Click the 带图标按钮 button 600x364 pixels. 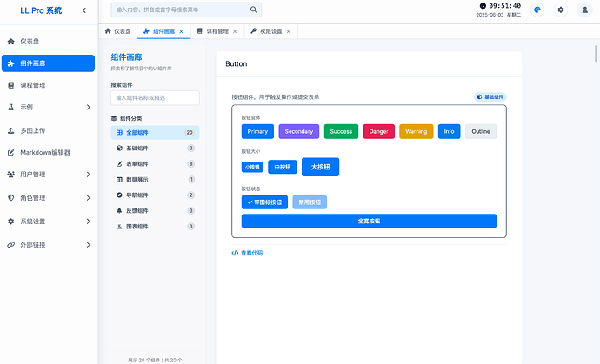click(264, 202)
